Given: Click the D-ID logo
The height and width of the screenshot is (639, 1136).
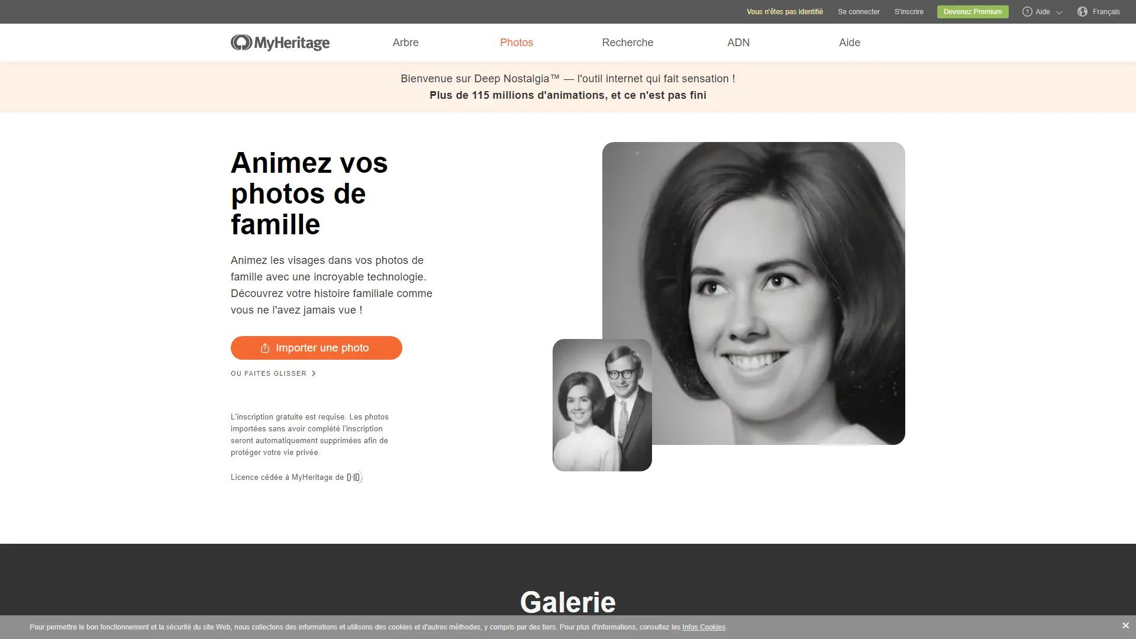Looking at the screenshot, I should (354, 477).
